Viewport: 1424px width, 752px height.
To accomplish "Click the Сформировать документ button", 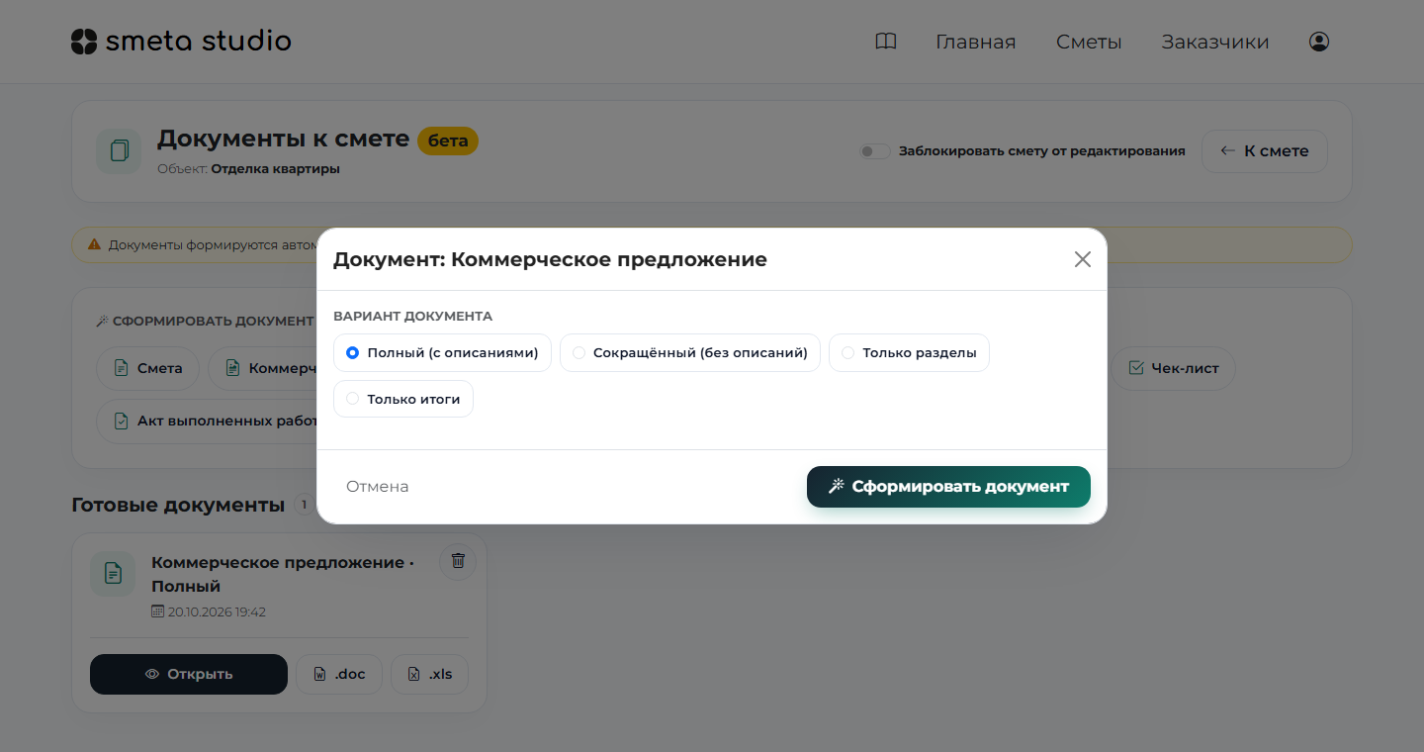I will (948, 487).
